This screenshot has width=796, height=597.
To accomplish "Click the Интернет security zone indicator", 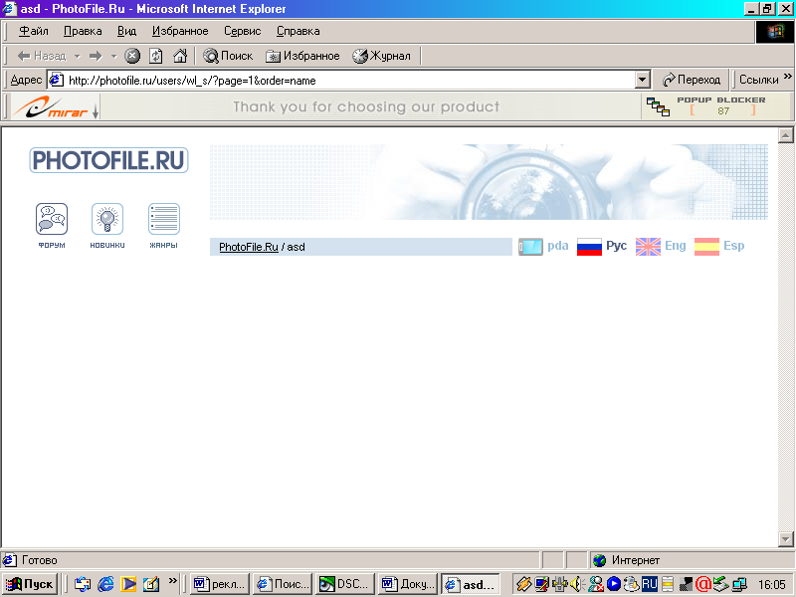I will click(x=627, y=560).
